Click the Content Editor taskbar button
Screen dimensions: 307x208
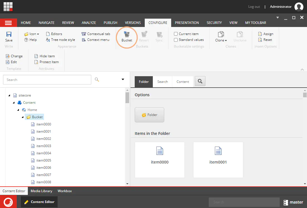point(39,202)
